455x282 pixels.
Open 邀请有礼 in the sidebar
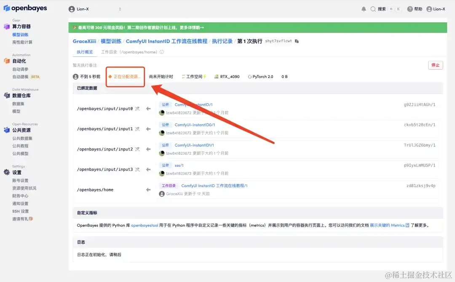(23, 219)
